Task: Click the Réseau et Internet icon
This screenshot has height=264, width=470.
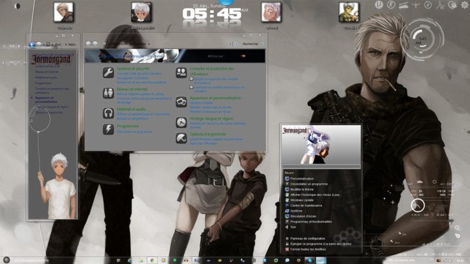Action: [108, 93]
